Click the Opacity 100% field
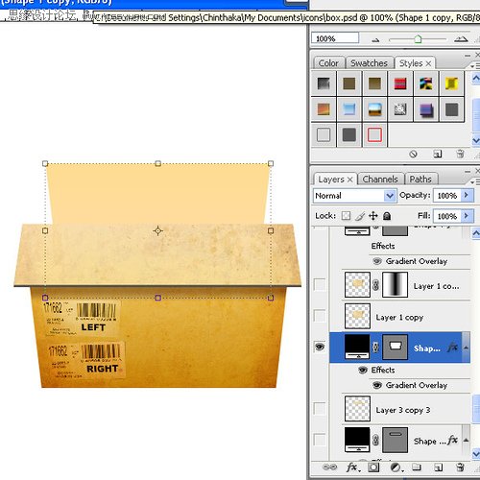Viewport: 480px width, 480px height. click(x=447, y=195)
